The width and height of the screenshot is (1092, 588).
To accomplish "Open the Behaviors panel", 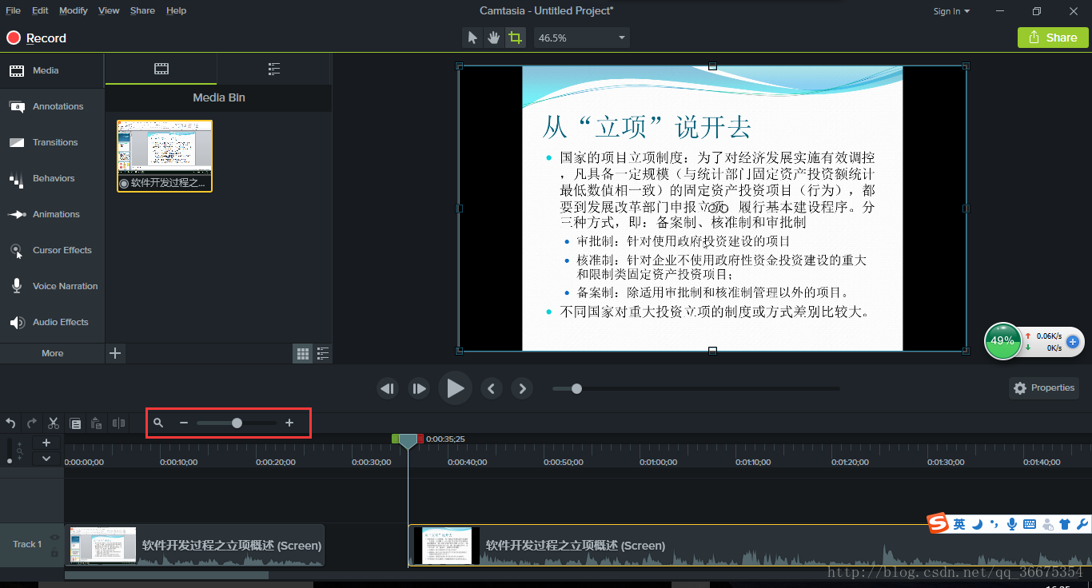I will pyautogui.click(x=52, y=178).
